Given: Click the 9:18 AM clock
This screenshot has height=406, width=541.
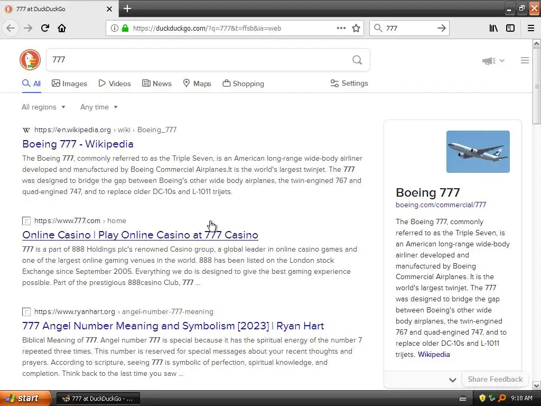Looking at the screenshot, I should point(521,398).
